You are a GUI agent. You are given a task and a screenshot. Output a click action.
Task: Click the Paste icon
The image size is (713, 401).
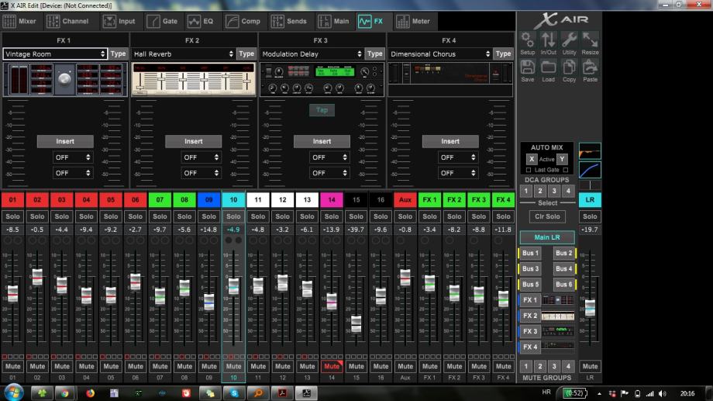(x=590, y=70)
